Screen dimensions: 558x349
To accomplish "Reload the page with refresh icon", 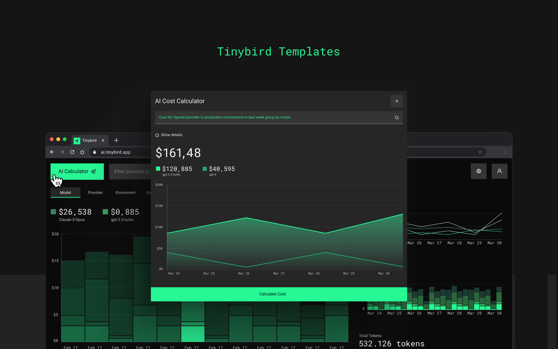I will 72,152.
